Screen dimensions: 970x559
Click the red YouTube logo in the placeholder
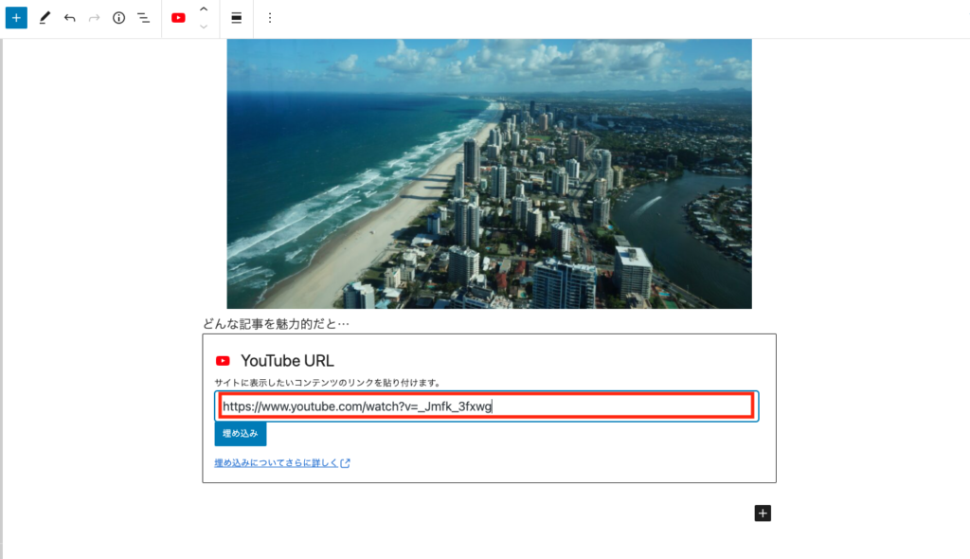(223, 361)
